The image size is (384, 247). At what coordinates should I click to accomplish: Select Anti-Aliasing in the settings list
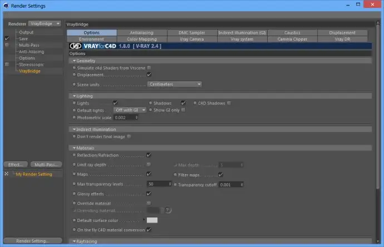[x=31, y=51]
